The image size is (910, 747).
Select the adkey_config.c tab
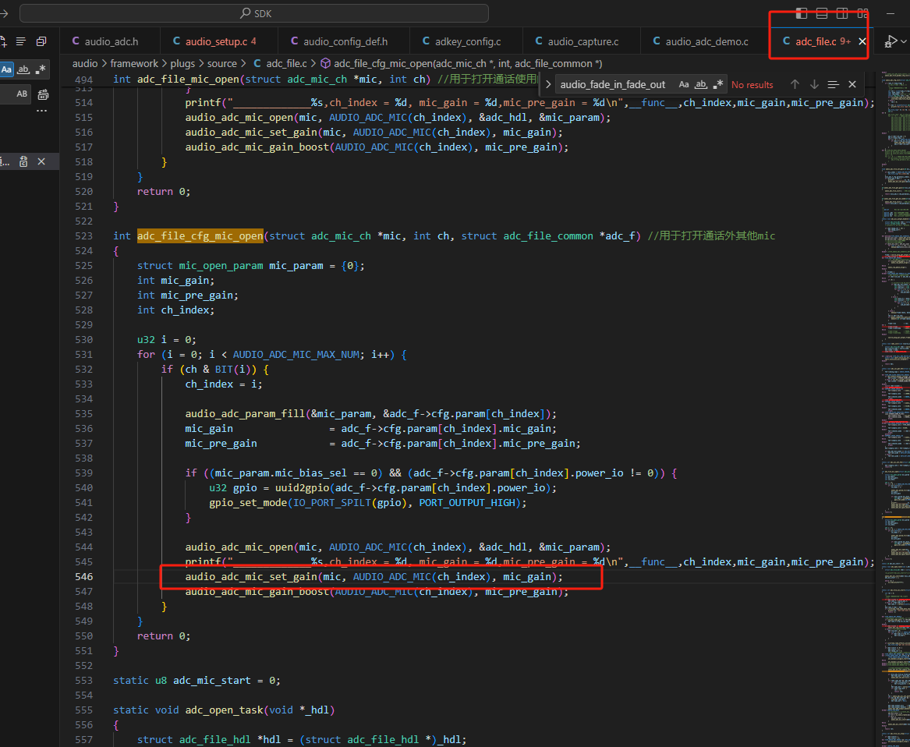[466, 41]
